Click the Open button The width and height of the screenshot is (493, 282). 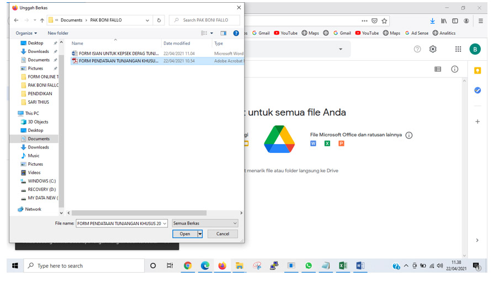(184, 234)
